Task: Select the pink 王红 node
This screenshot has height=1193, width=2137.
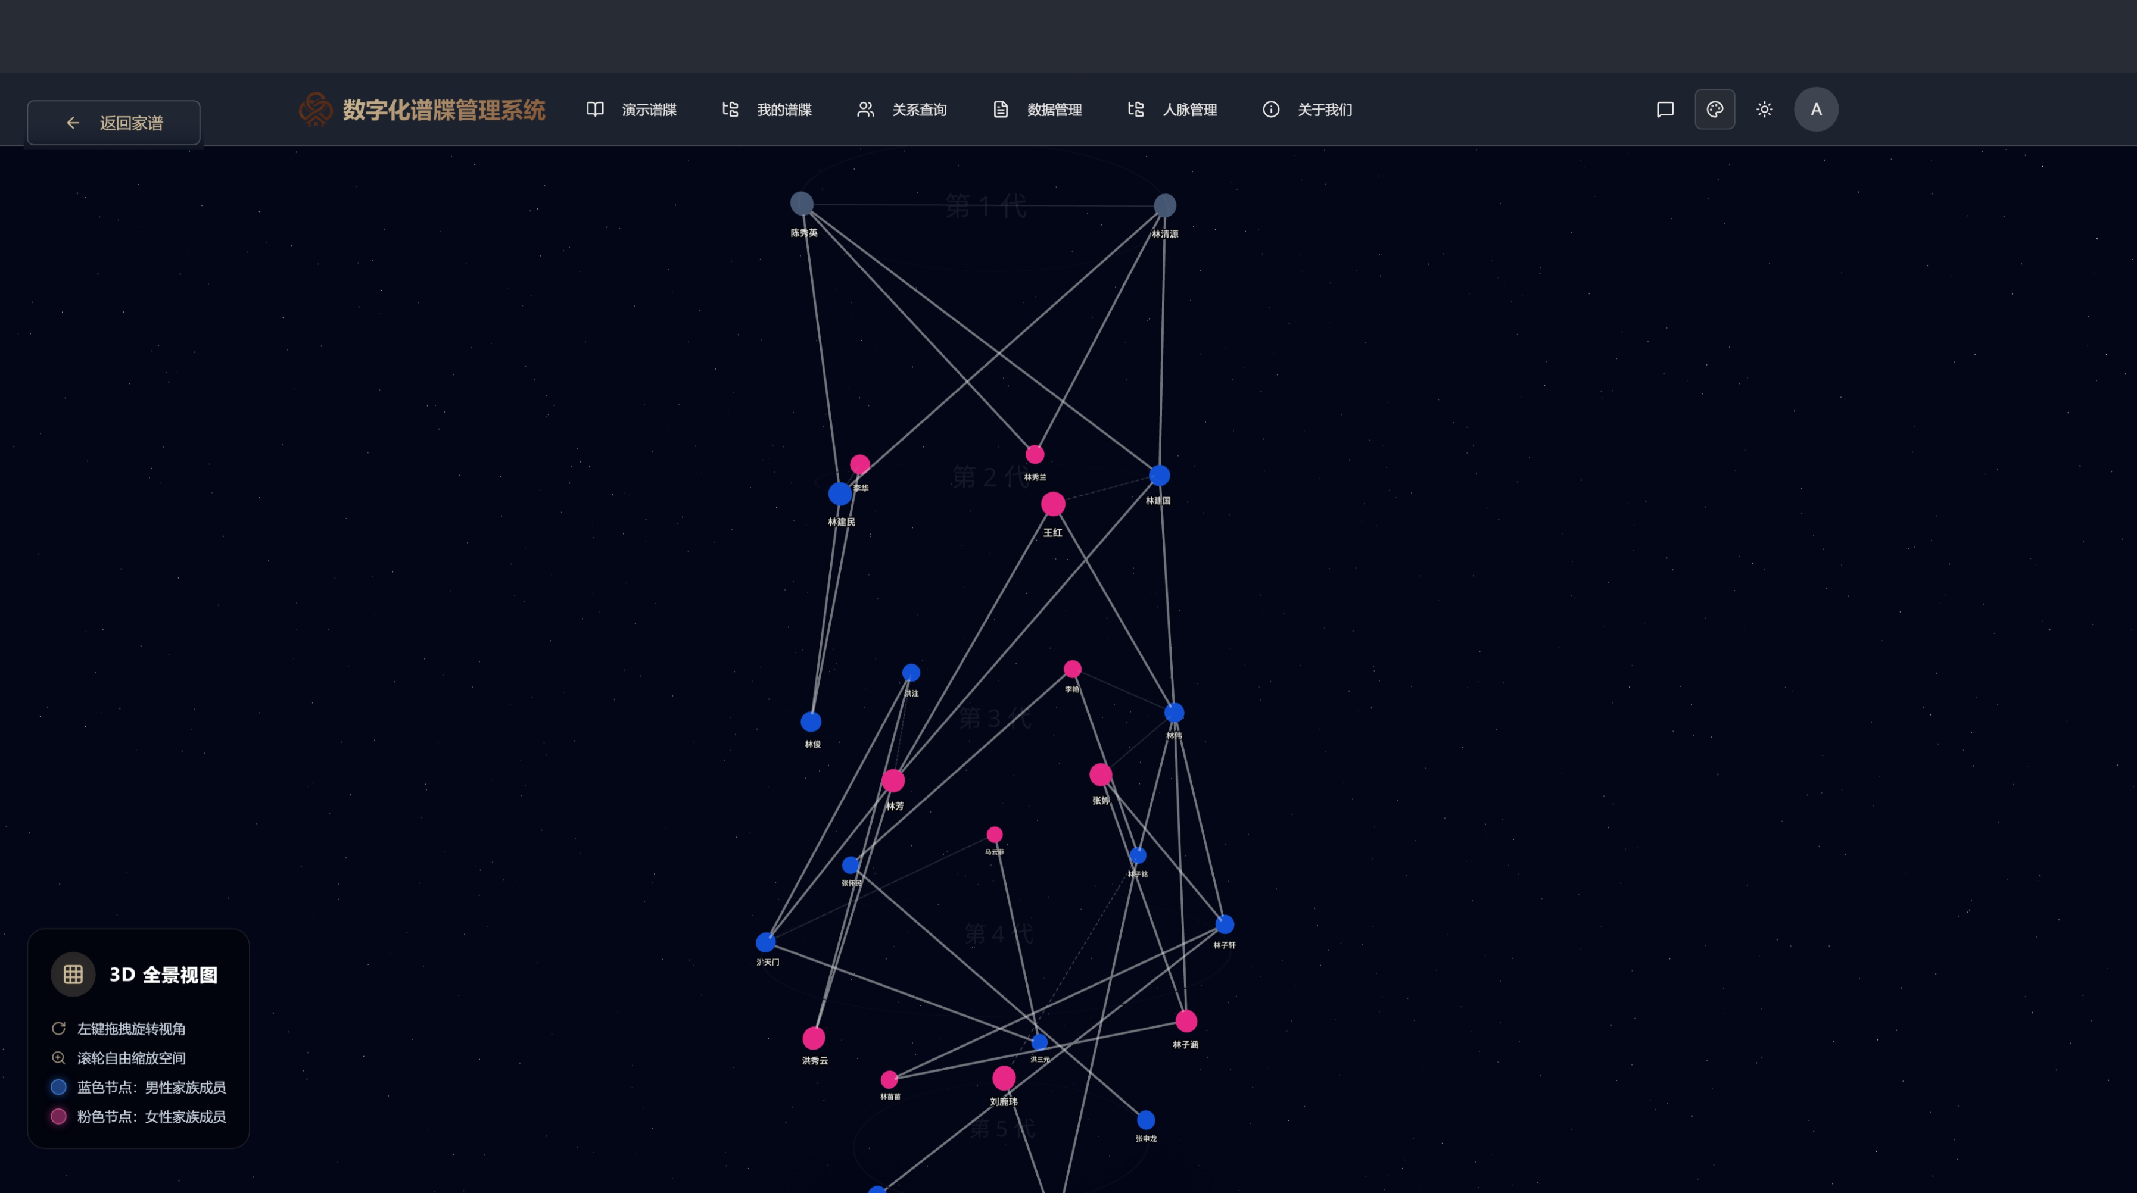Action: coord(1053,503)
